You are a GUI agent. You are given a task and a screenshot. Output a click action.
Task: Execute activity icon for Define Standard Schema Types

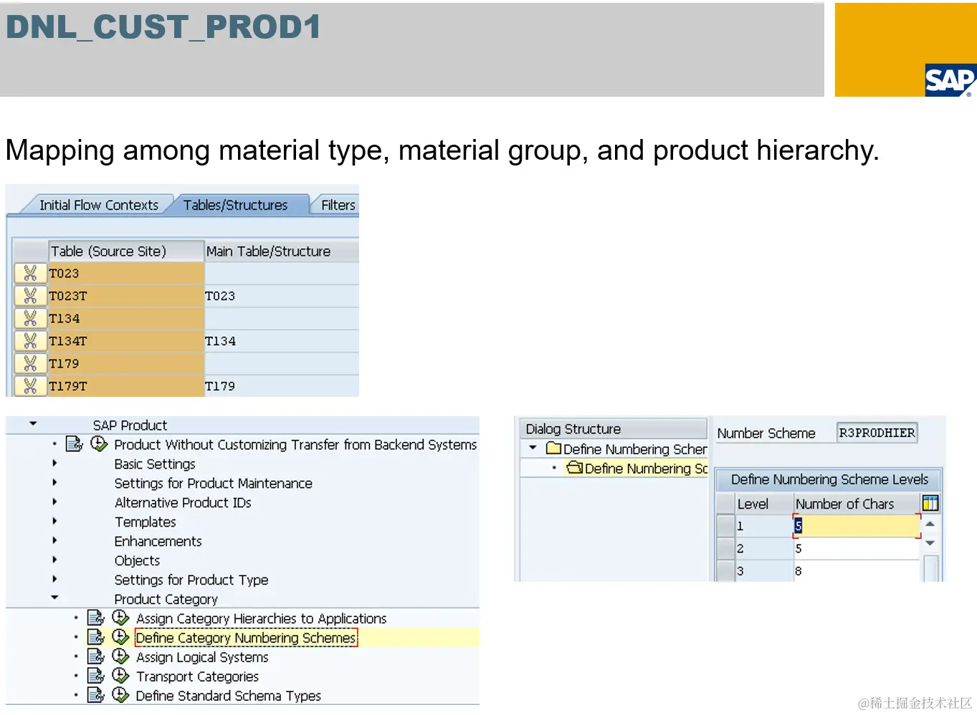(x=120, y=695)
